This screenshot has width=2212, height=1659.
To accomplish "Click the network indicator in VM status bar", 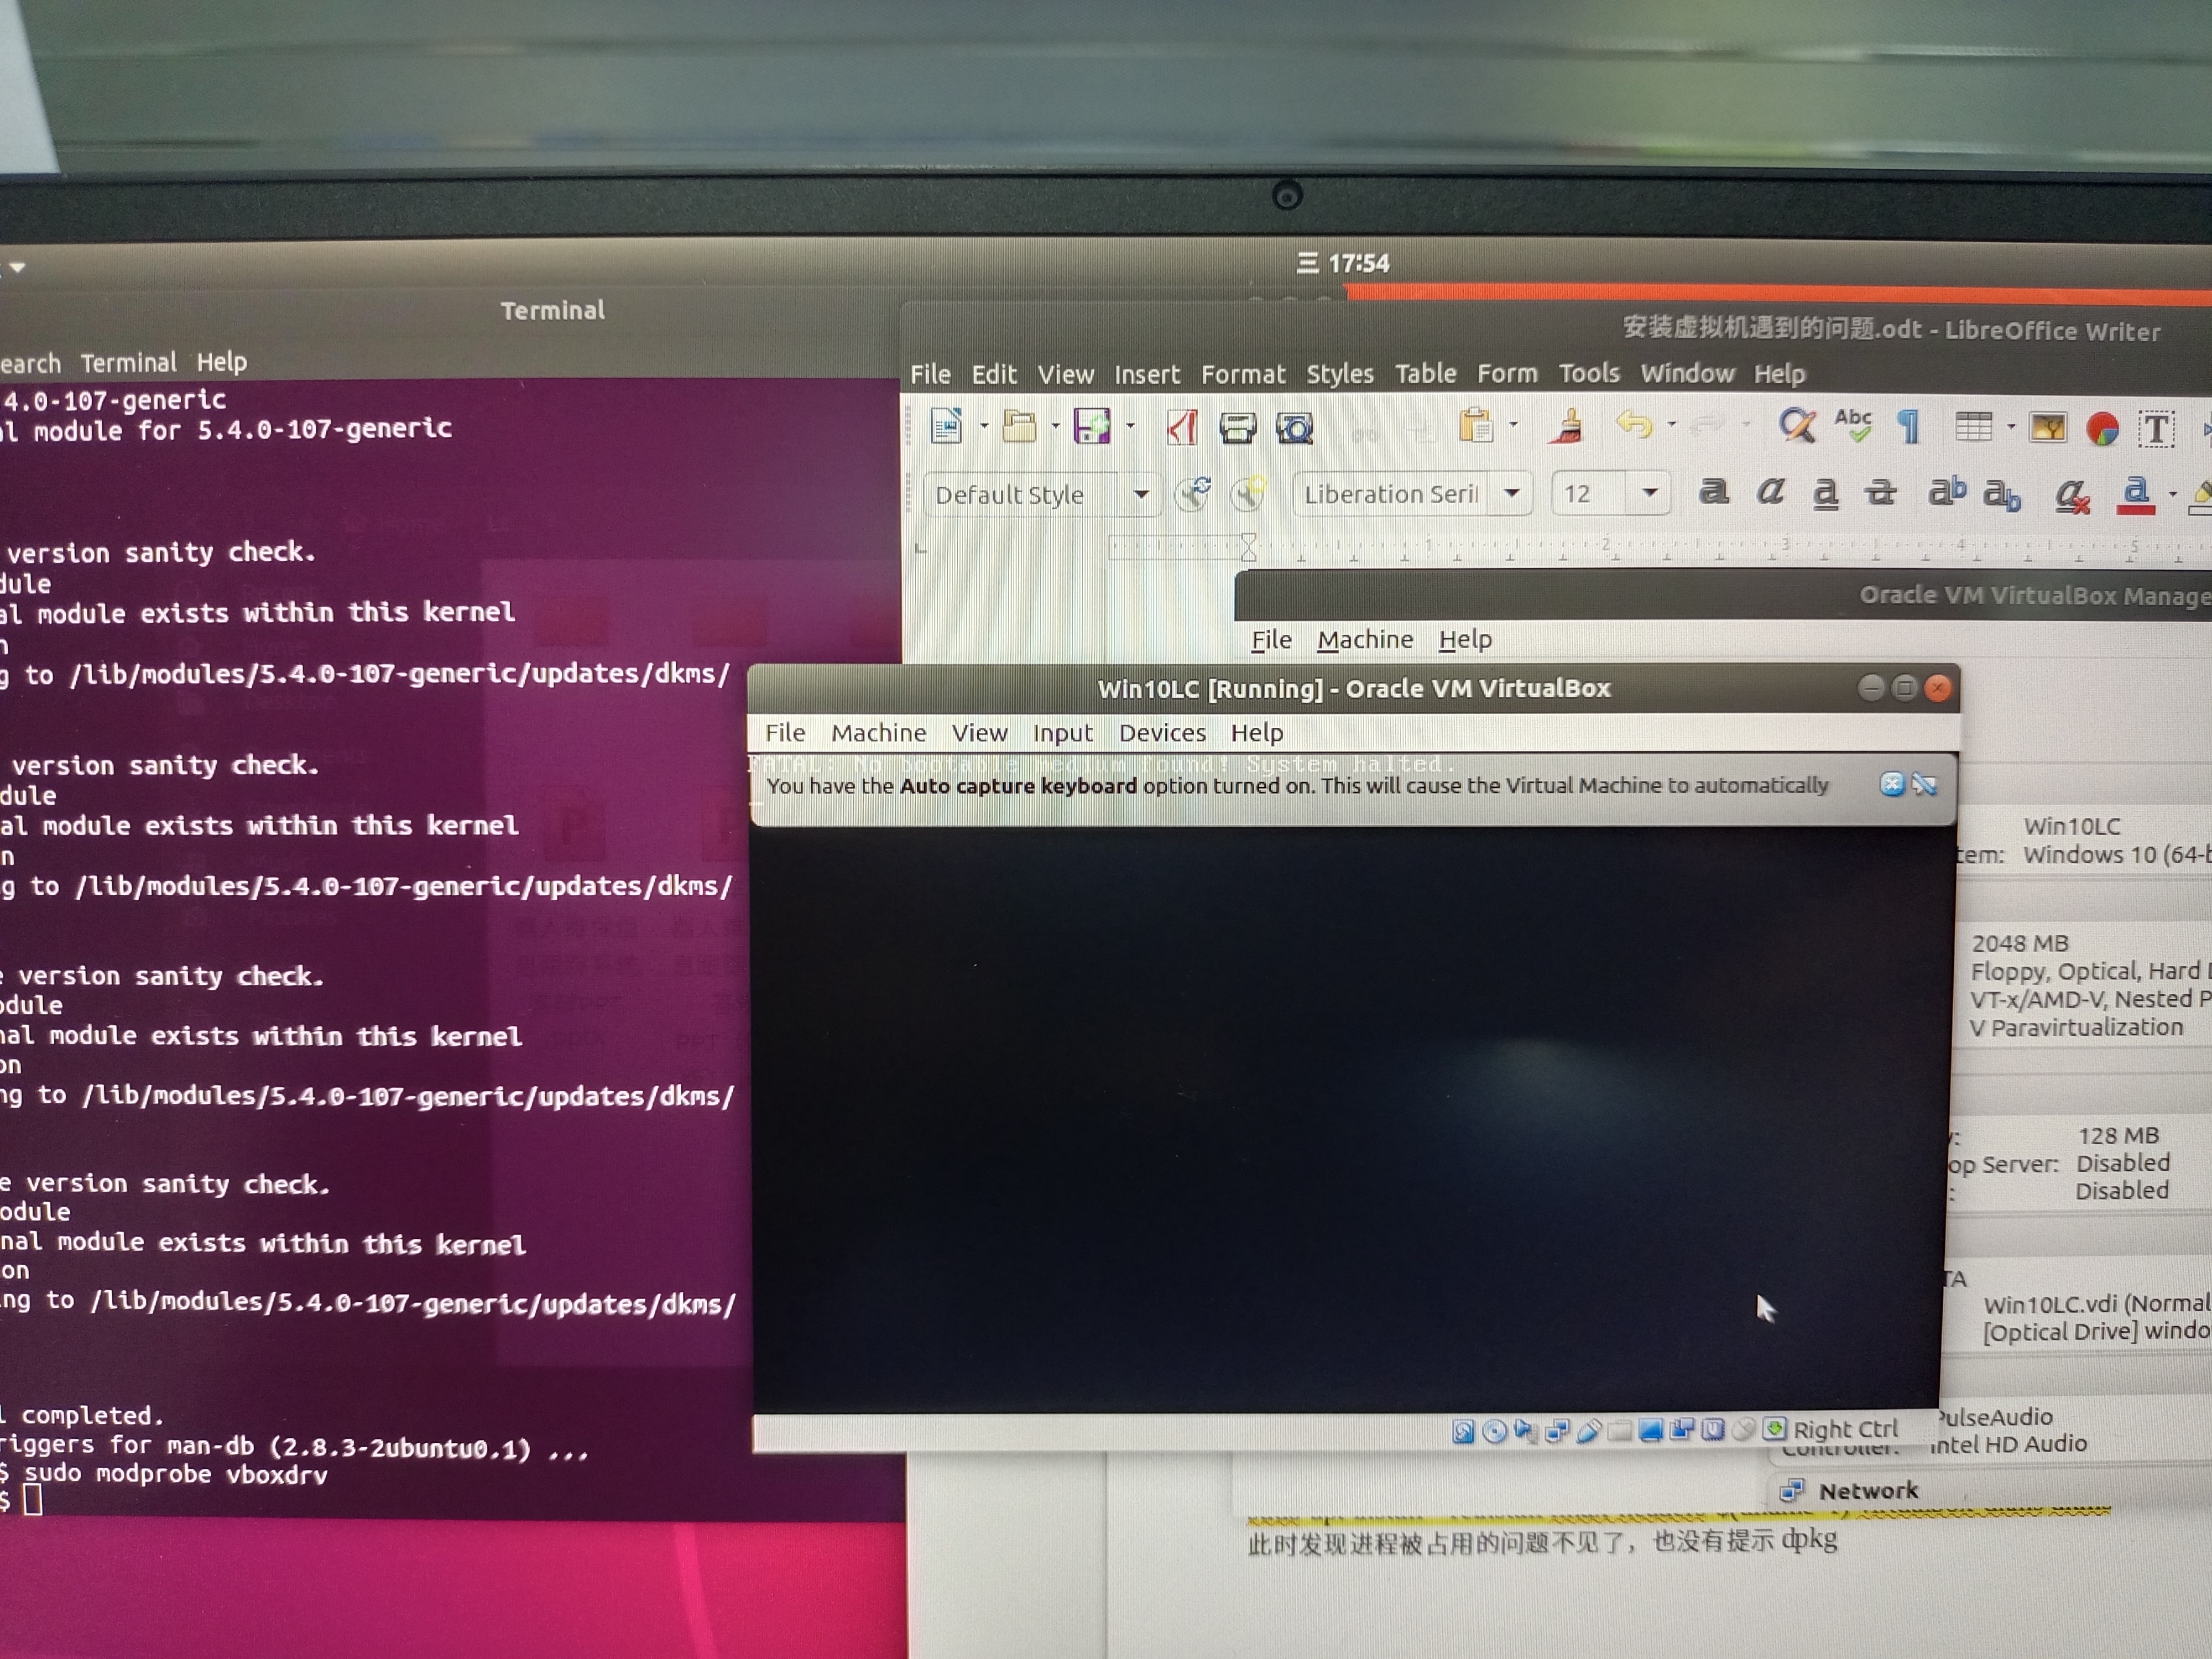I will click(1557, 1431).
